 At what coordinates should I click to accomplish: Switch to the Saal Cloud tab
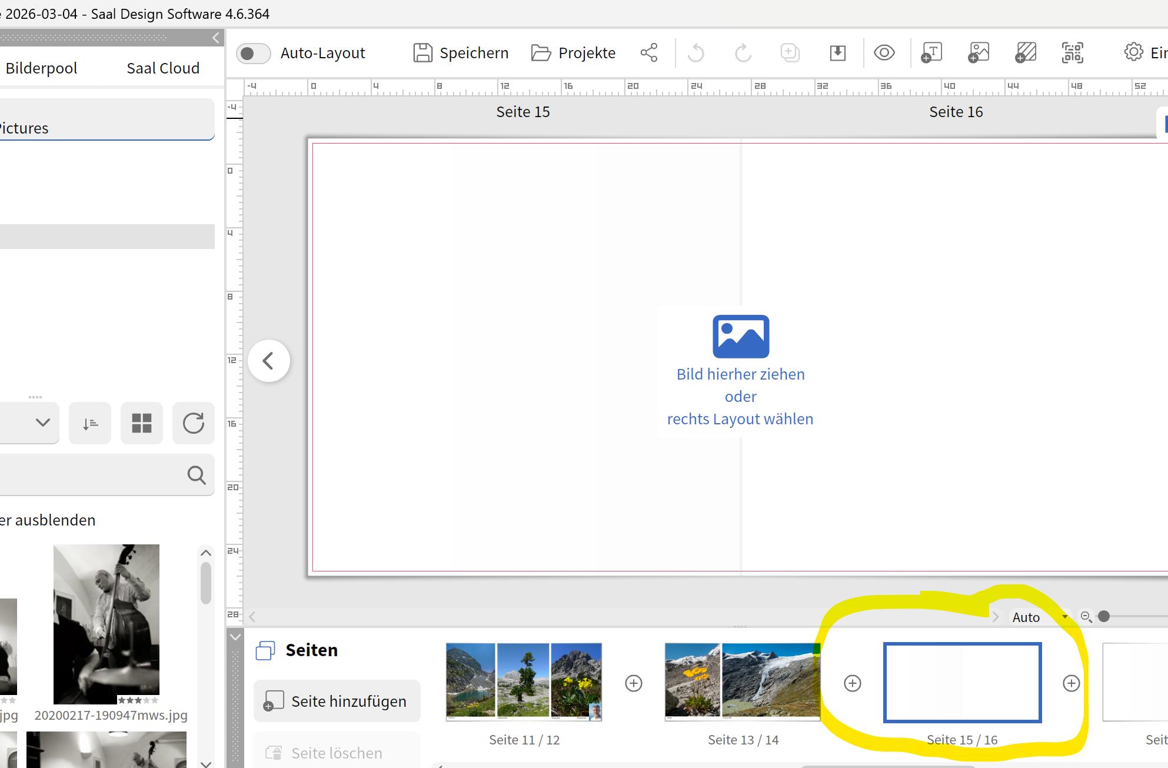(x=163, y=68)
